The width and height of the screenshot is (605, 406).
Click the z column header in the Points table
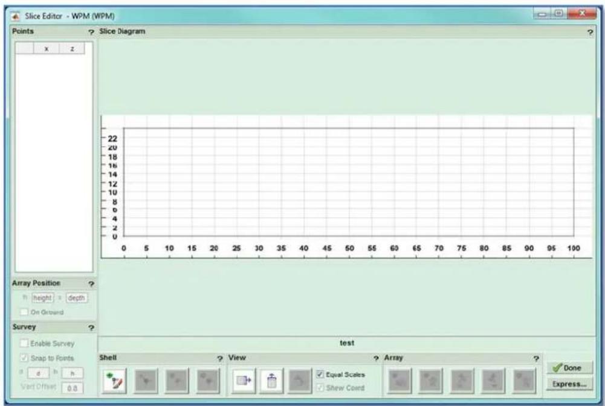(72, 48)
